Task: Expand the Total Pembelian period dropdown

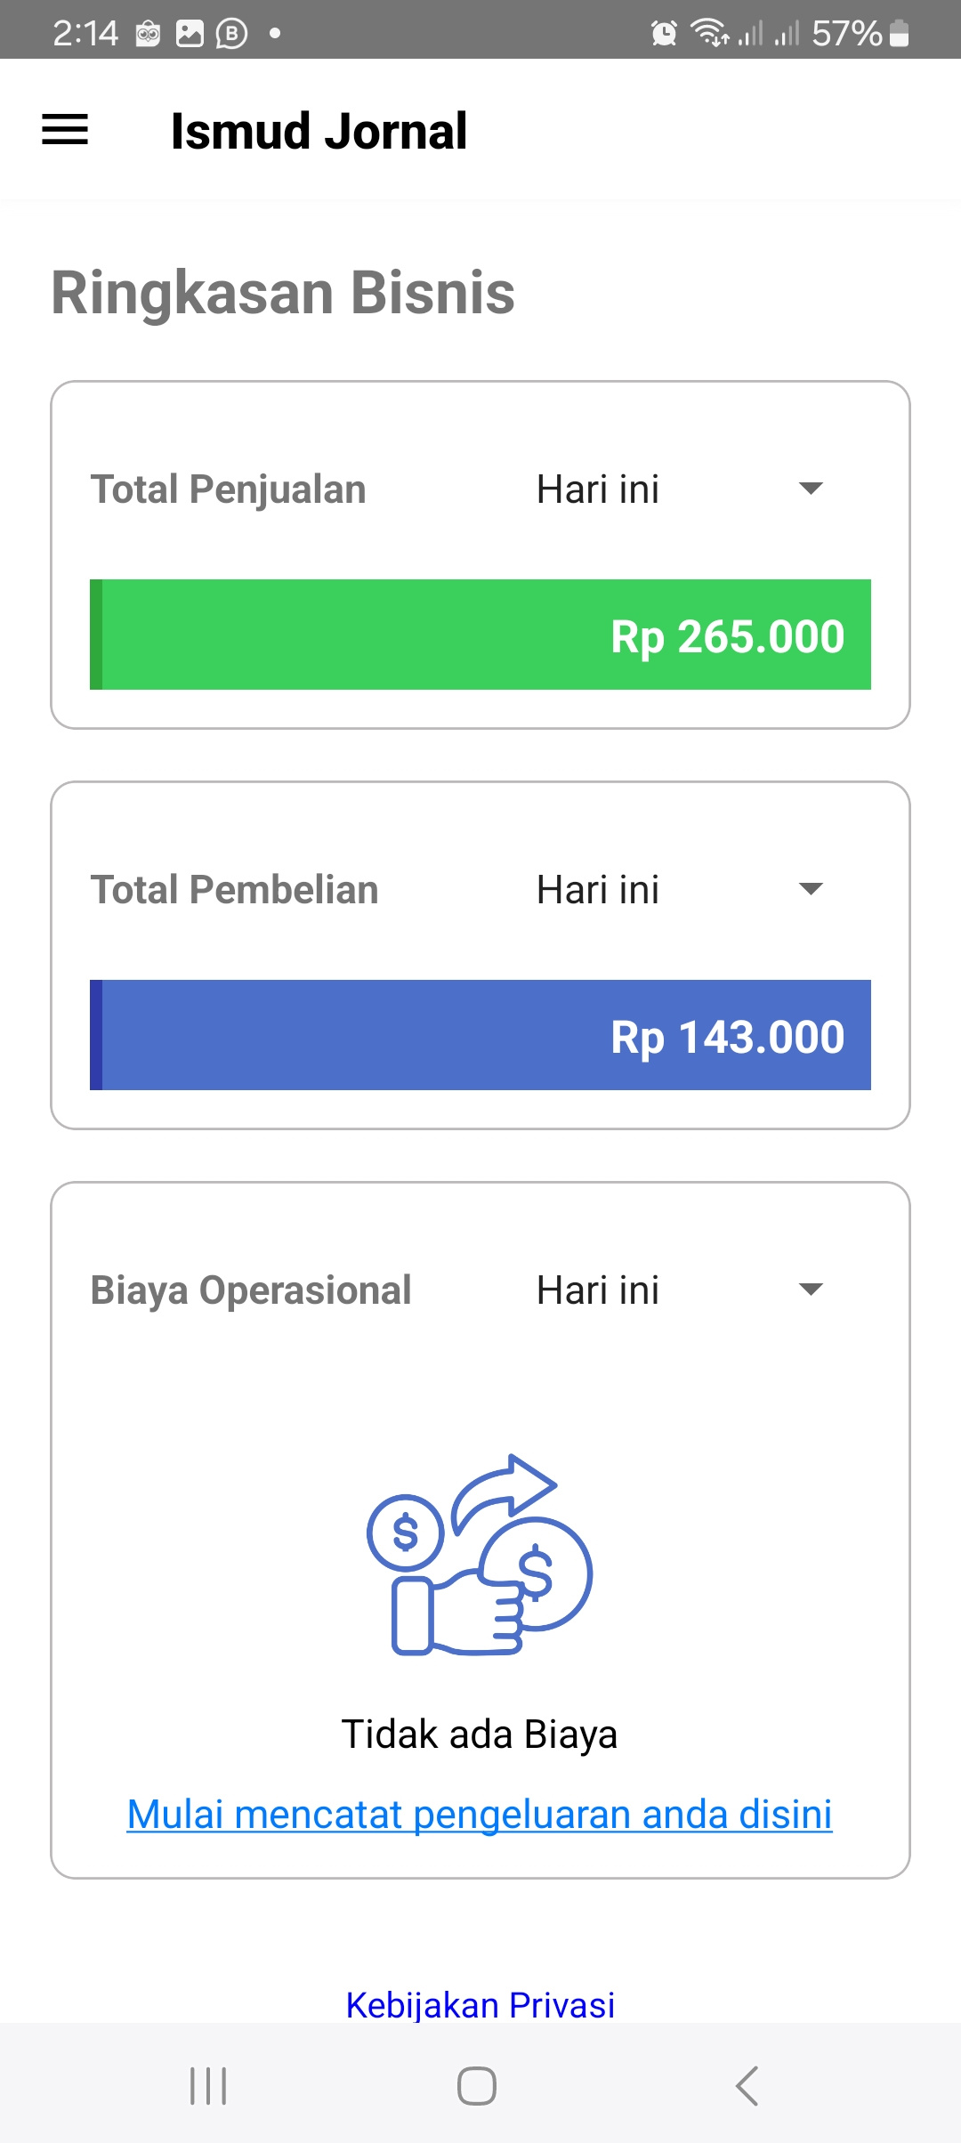Action: coord(681,890)
